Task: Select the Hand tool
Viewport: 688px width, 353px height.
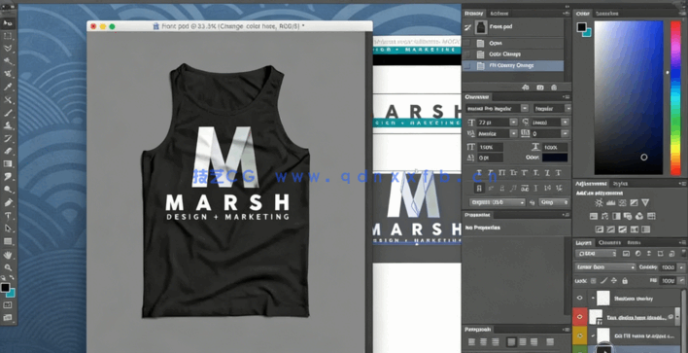Action: click(x=8, y=255)
